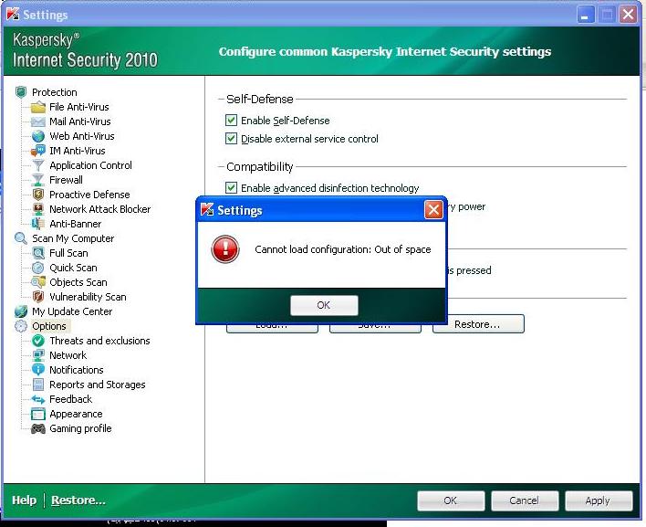Click the My Update Center globe icon
Image resolution: width=646 pixels, height=527 pixels.
(x=21, y=311)
